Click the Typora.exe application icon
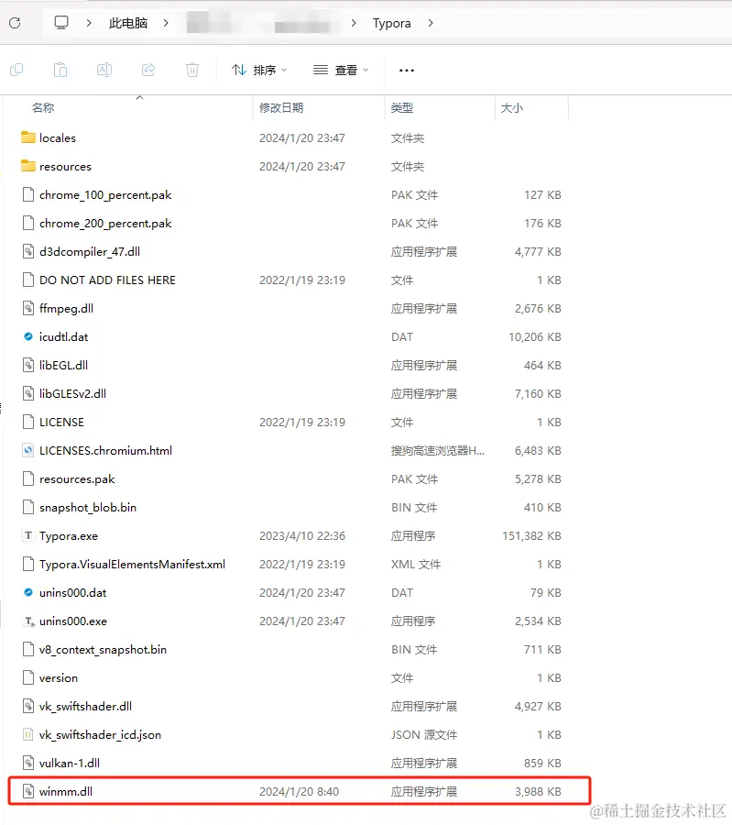Screen dimensions: 732x825 click(x=28, y=535)
